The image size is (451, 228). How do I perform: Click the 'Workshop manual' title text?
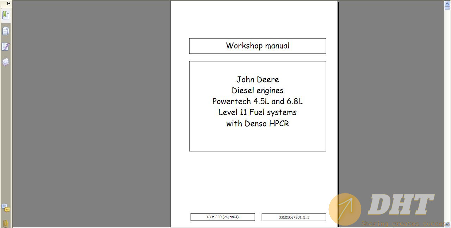(x=258, y=46)
